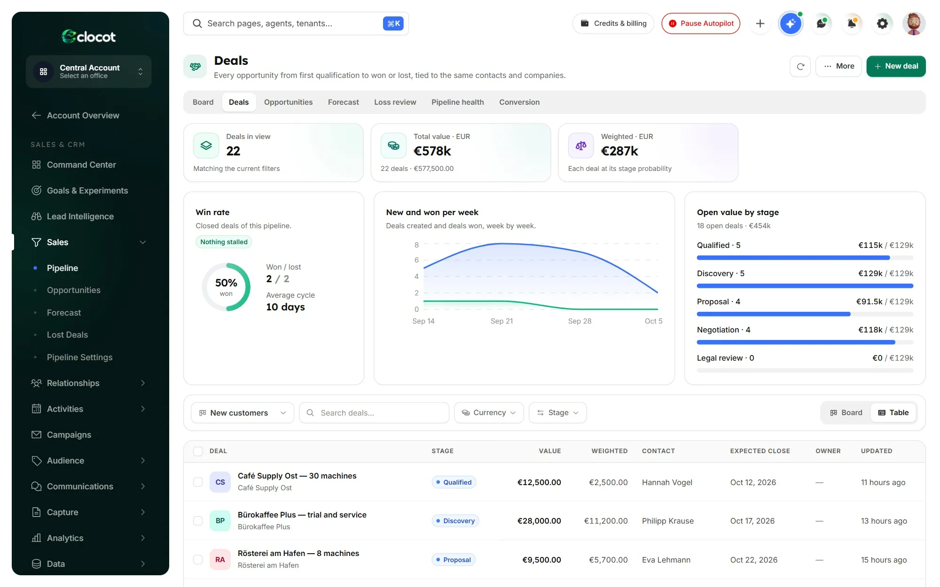
Task: Click the Deals handshake page icon
Action: click(x=195, y=67)
